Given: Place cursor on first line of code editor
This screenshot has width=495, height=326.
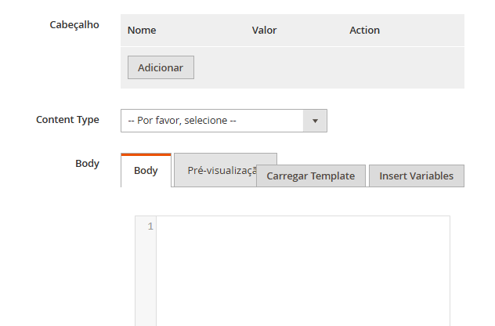Looking at the screenshot, I should (302, 226).
